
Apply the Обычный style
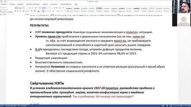click(69, 10)
